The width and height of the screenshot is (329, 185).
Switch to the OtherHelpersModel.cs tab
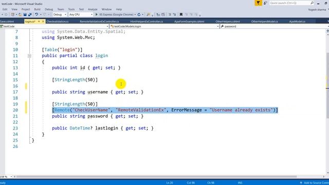coord(264,22)
